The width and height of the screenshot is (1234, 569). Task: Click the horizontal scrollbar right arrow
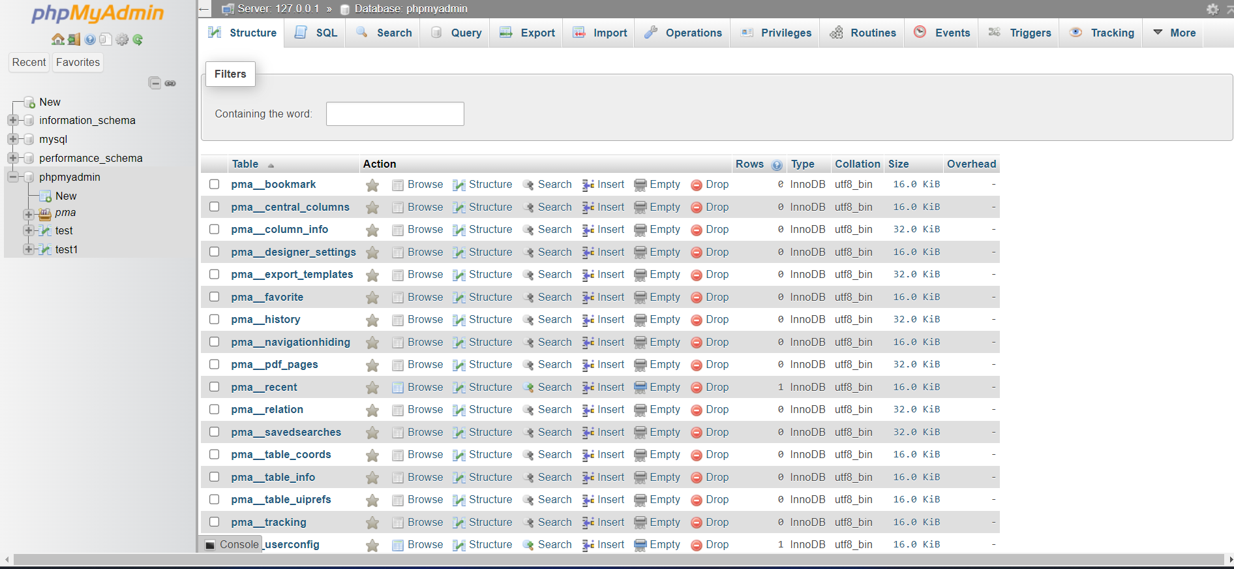[1230, 559]
